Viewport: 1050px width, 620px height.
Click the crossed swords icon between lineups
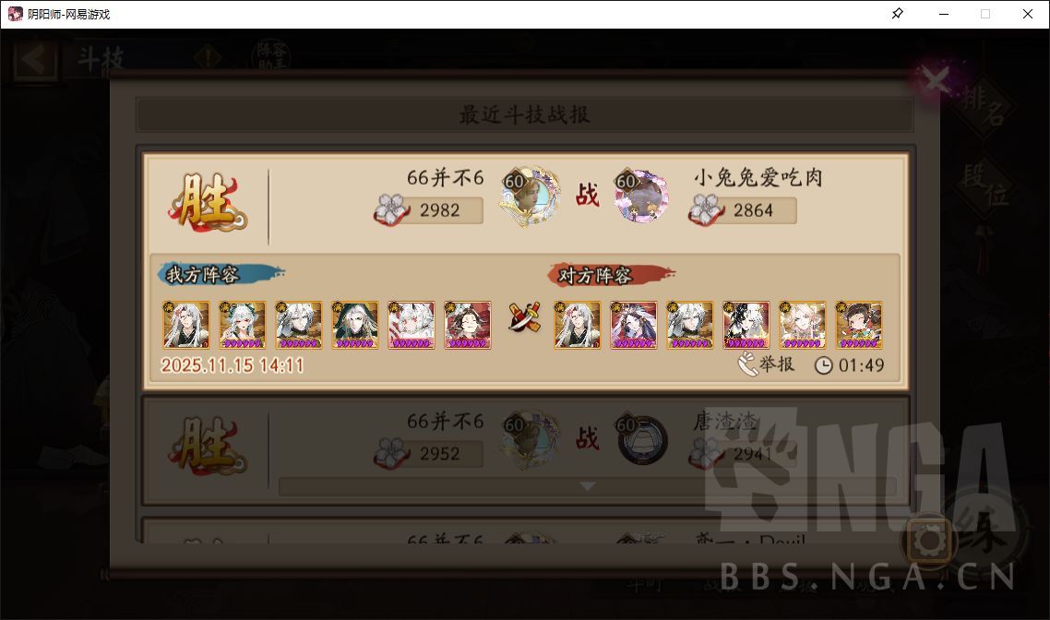(524, 317)
